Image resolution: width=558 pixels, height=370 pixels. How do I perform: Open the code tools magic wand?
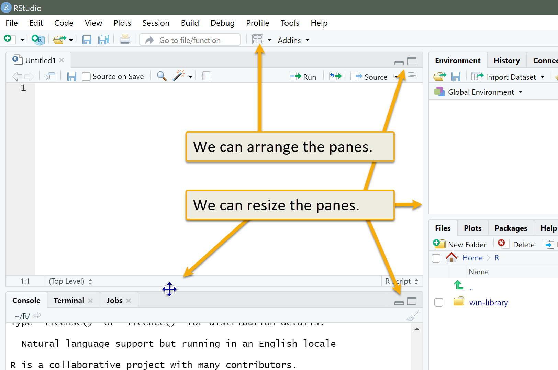(x=179, y=76)
